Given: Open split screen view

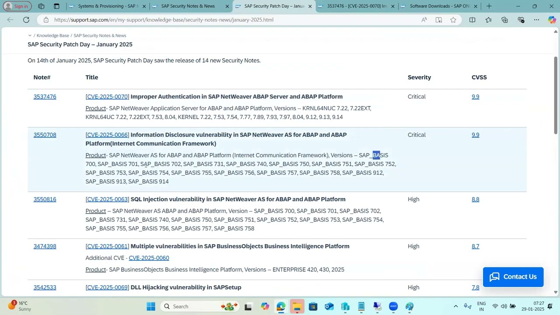Looking at the screenshot, I should 472,20.
